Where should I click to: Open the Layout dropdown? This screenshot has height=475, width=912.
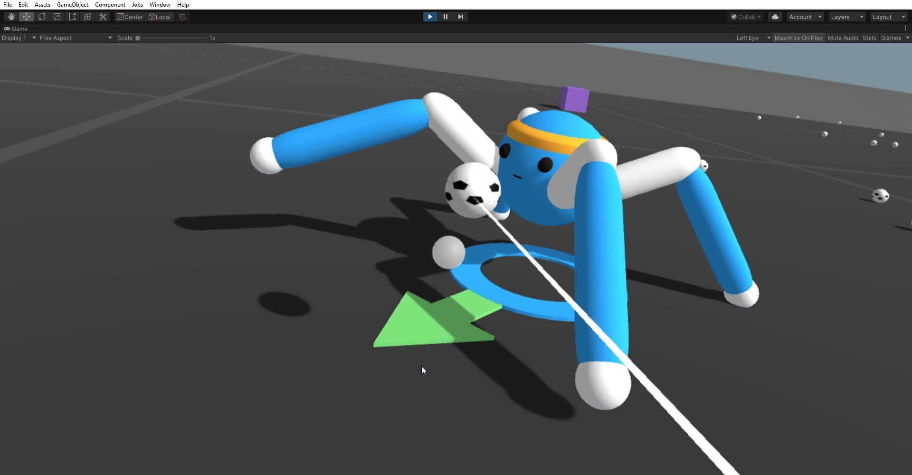click(888, 16)
